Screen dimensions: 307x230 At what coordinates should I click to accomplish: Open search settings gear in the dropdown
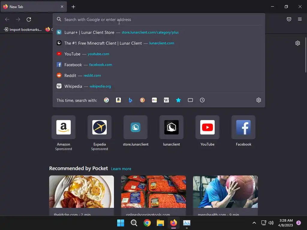pos(259,100)
